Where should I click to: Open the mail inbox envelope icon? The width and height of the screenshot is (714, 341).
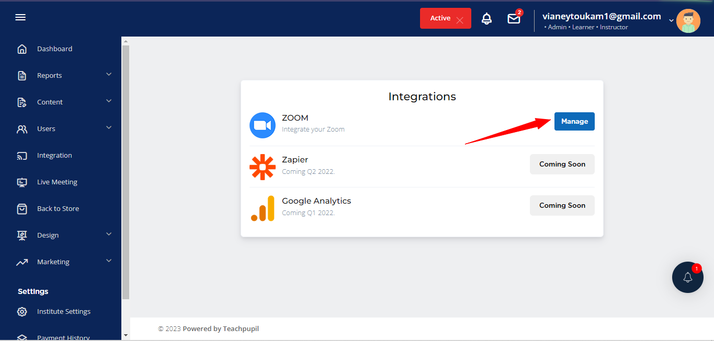[x=514, y=19]
